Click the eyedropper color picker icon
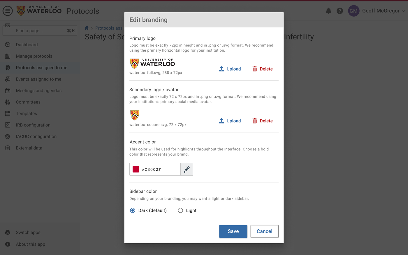The width and height of the screenshot is (408, 255). pos(187,169)
